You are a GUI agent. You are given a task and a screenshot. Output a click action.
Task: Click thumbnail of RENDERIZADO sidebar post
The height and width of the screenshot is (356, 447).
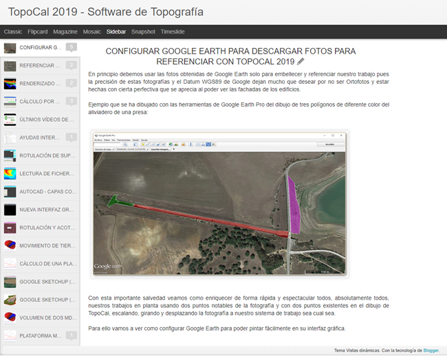[x=10, y=84]
